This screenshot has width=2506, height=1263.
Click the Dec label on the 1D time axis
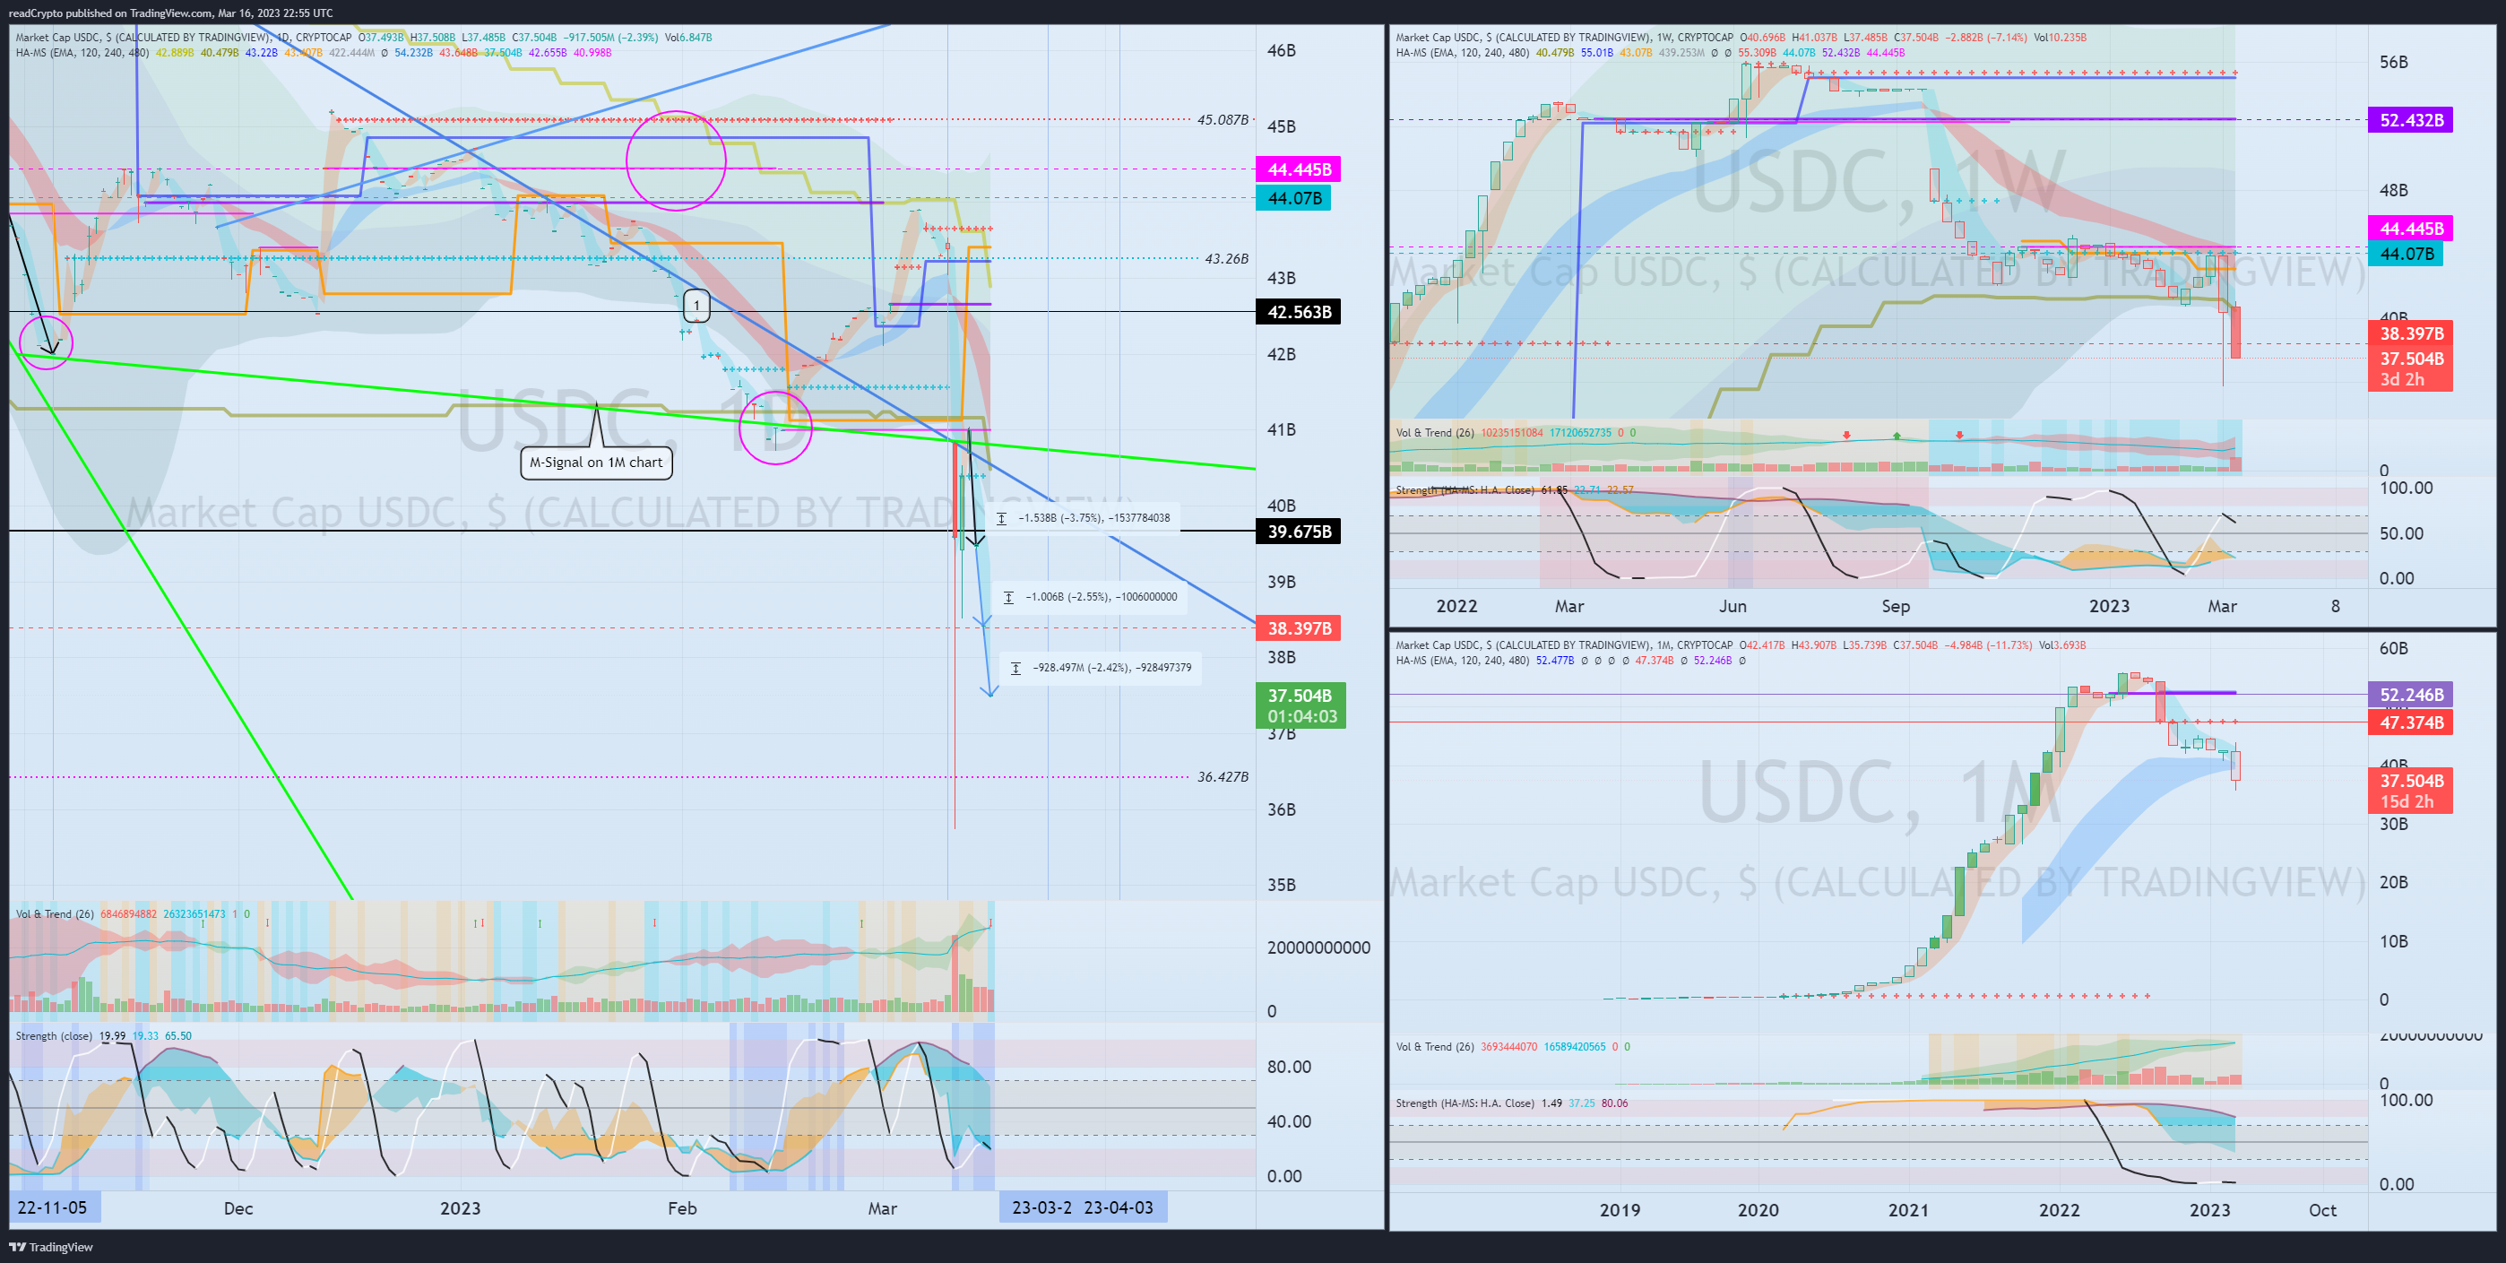pyautogui.click(x=238, y=1208)
